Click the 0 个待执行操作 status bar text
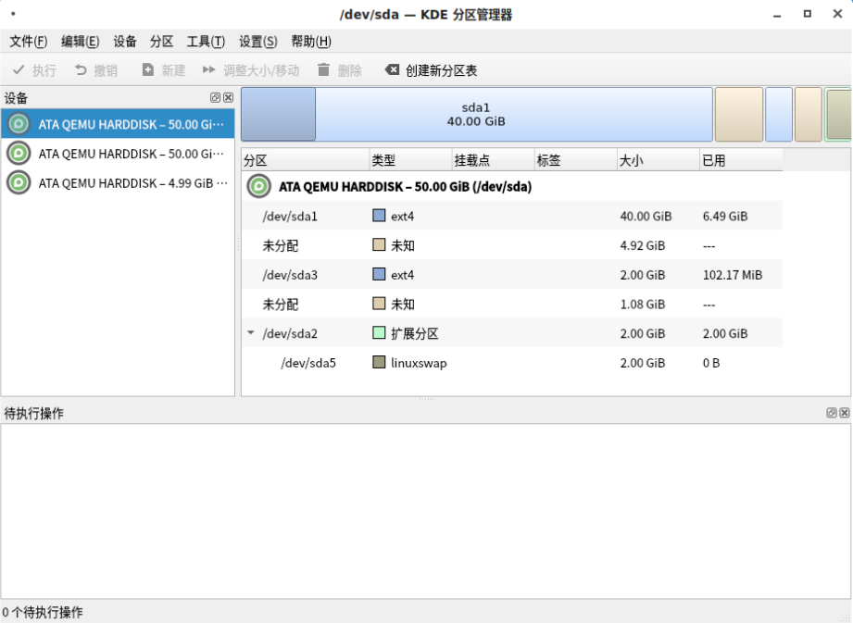This screenshot has width=853, height=623. [43, 612]
